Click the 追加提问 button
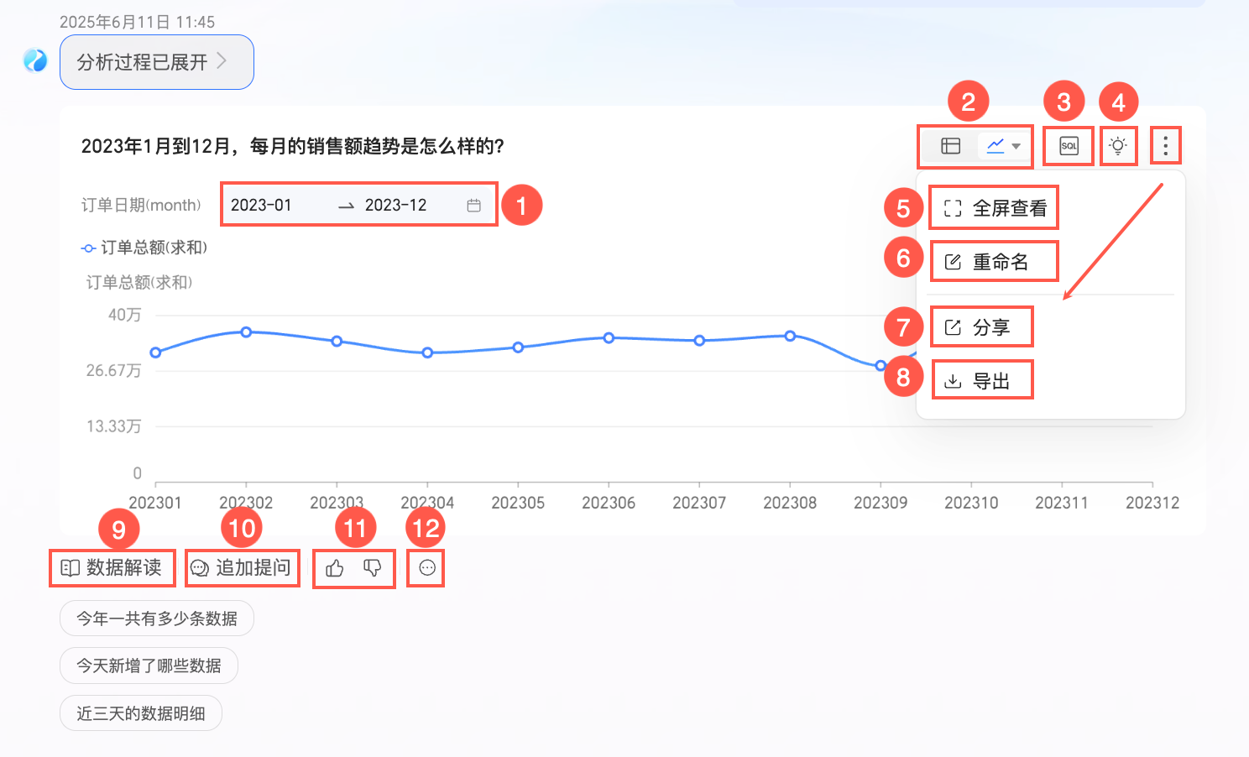The height and width of the screenshot is (757, 1249). point(241,568)
